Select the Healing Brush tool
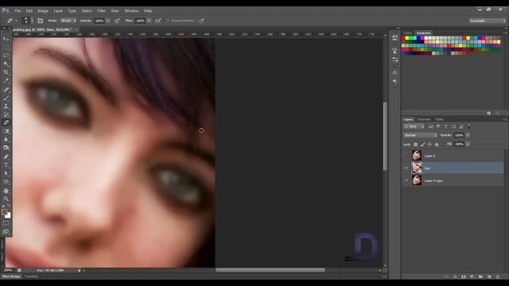Viewport: 509px width, 286px height. pyautogui.click(x=6, y=90)
